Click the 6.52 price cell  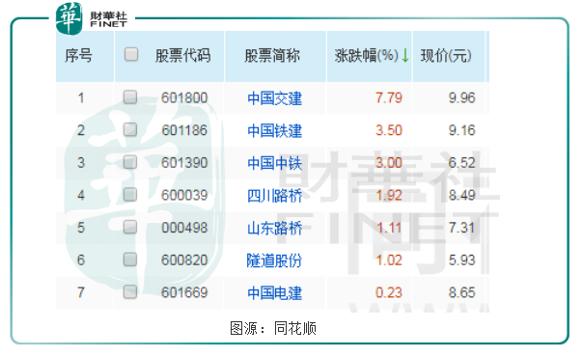pos(461,162)
